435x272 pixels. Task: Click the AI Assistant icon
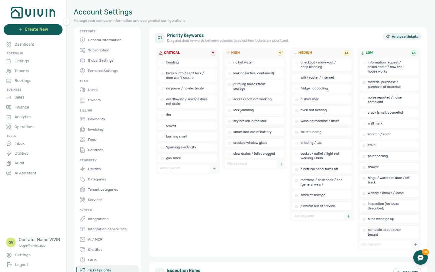tap(9, 173)
